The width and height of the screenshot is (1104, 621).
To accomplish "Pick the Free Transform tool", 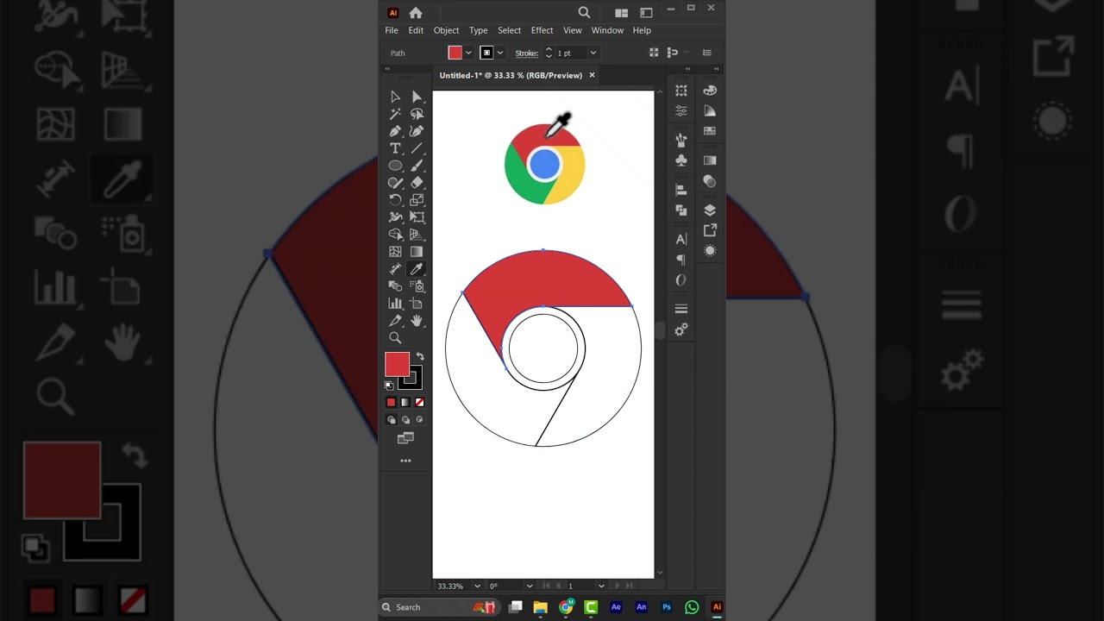I will point(417,217).
